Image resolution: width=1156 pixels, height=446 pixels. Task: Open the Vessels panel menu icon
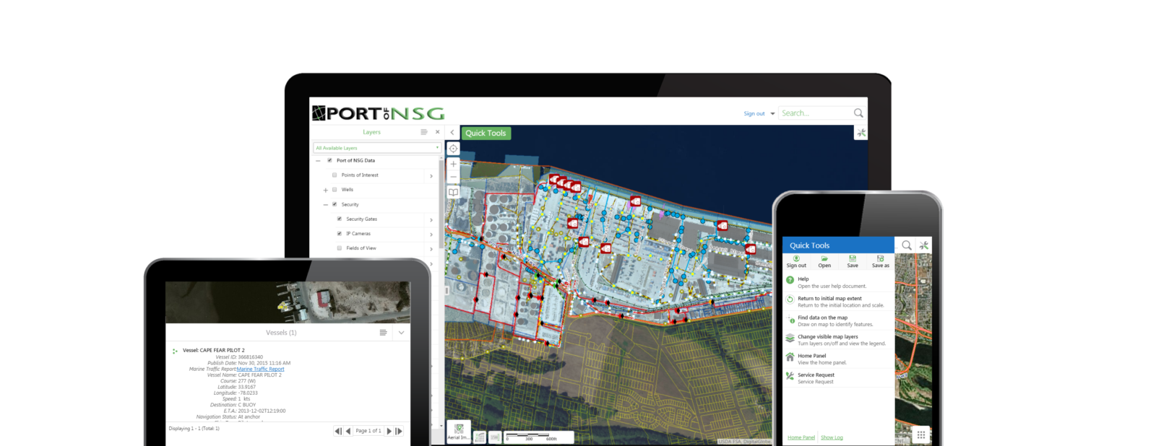[383, 333]
